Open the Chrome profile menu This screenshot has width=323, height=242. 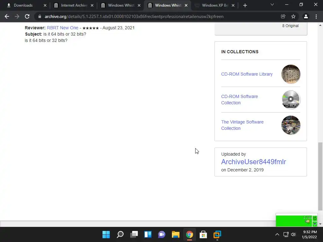306,16
